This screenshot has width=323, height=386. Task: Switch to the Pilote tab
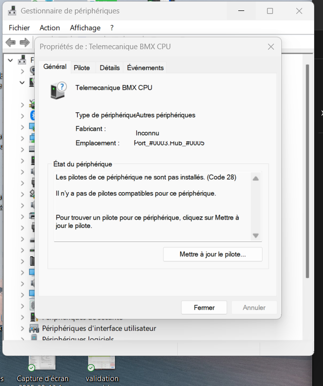[x=82, y=68]
